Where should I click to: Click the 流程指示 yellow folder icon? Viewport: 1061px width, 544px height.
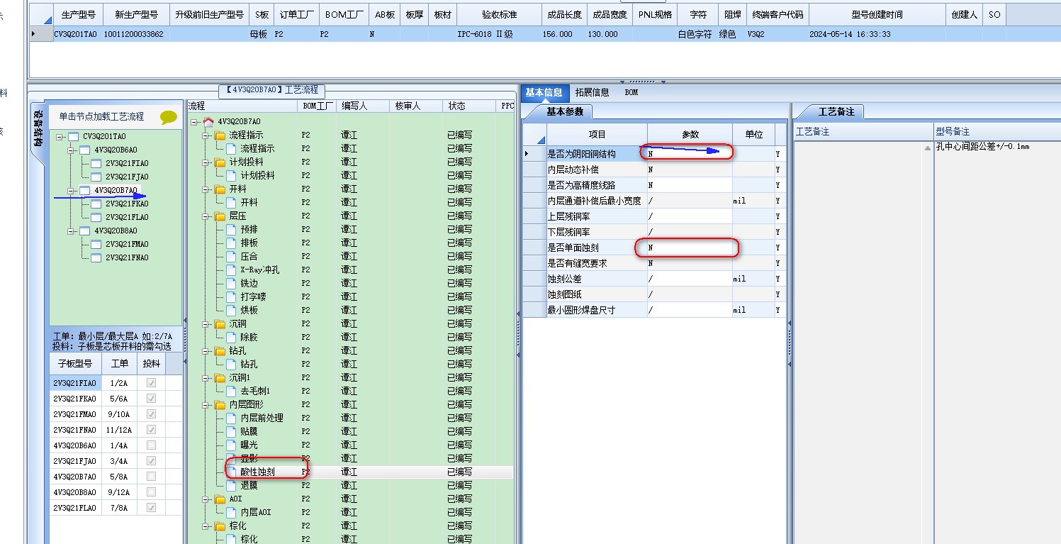click(220, 135)
